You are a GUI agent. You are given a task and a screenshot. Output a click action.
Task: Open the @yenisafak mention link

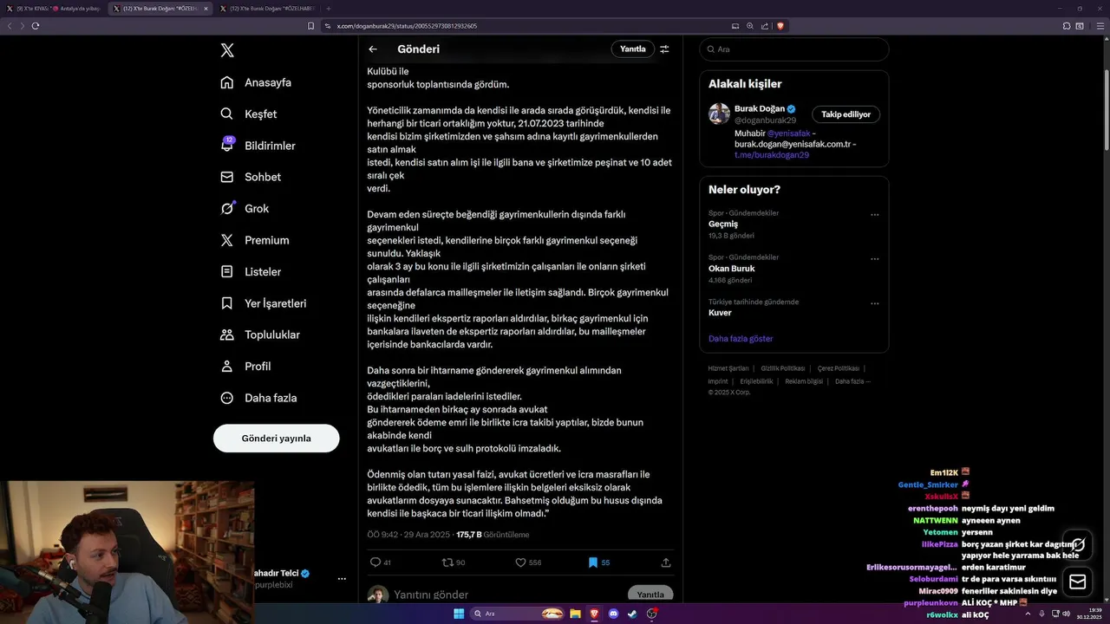pos(789,133)
